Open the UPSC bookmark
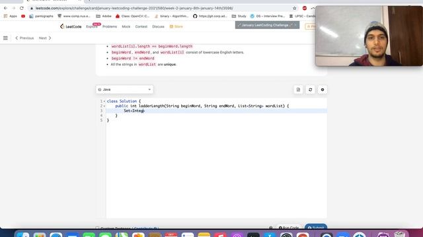The height and width of the screenshot is (237, 423). tap(302, 16)
